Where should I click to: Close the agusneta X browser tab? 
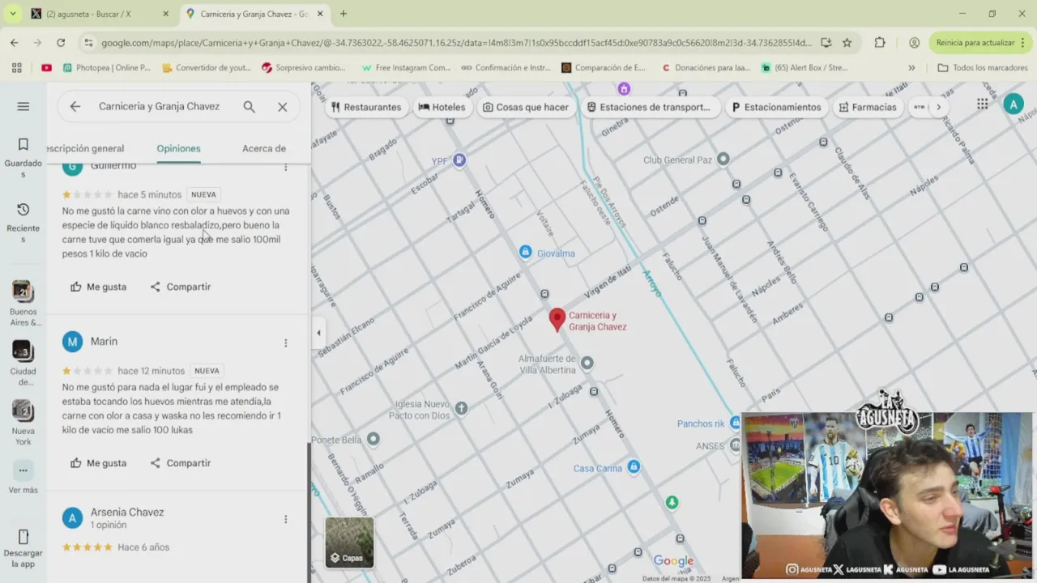165,14
